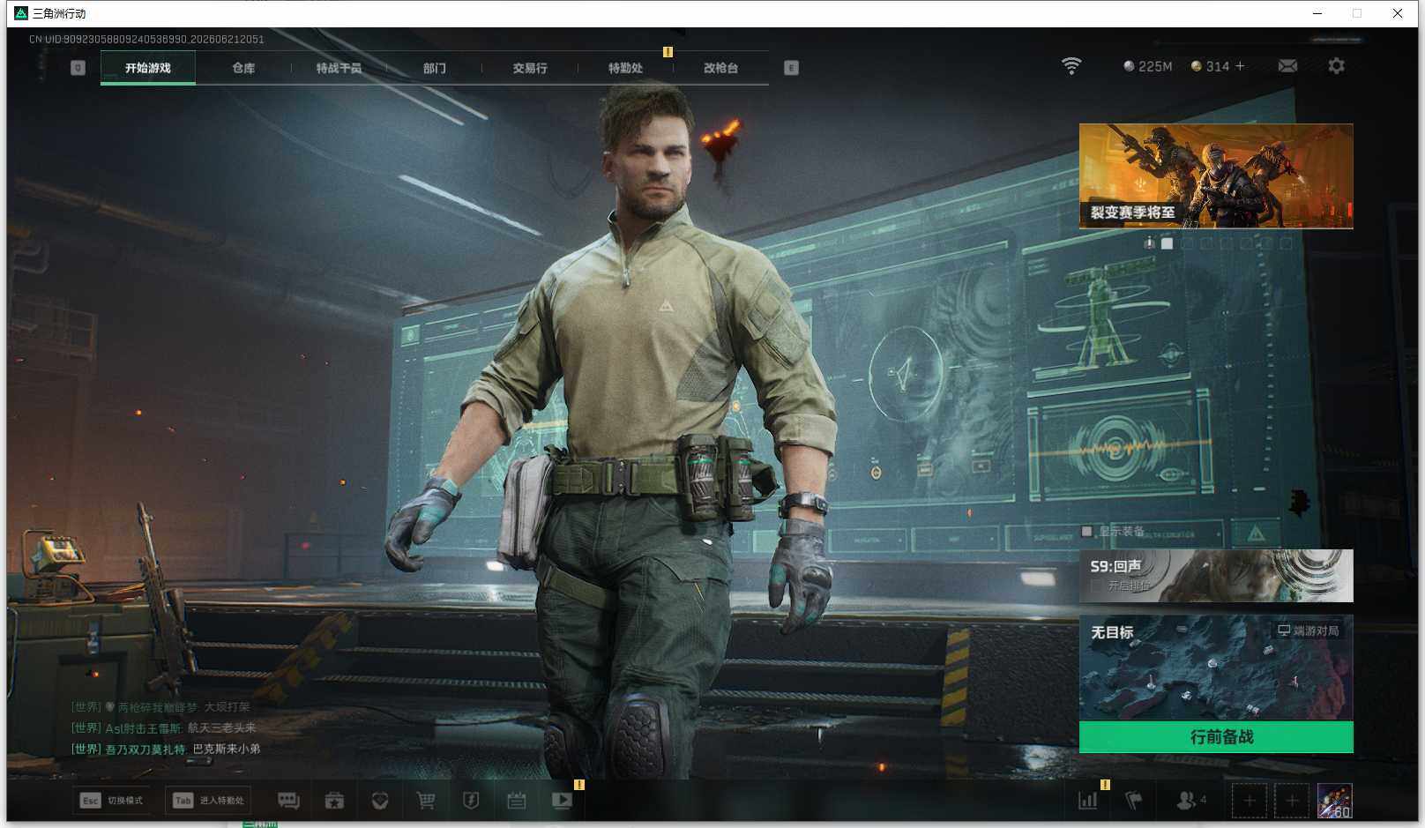Close the 三角洲行动 window
1425x828 pixels.
click(1398, 13)
